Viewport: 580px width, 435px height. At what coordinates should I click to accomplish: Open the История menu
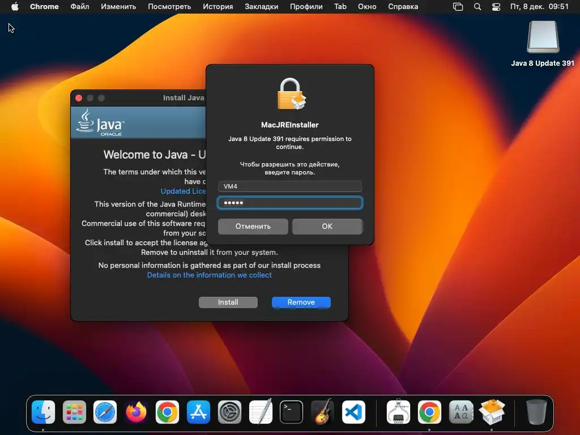pyautogui.click(x=218, y=7)
